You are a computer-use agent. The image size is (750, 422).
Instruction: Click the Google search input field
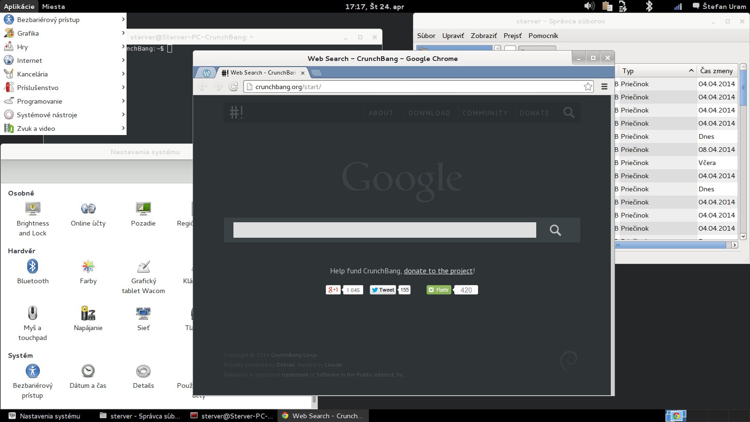coord(385,230)
